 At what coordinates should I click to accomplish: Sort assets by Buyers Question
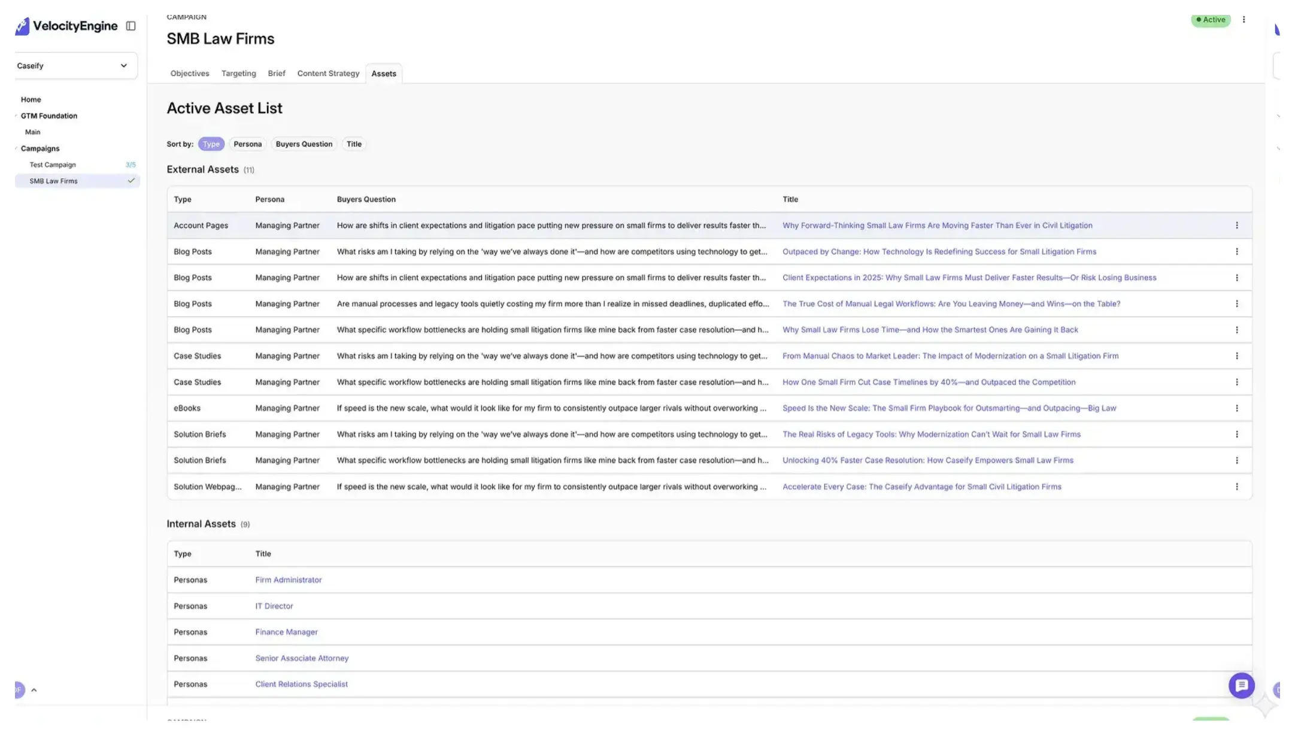click(304, 144)
